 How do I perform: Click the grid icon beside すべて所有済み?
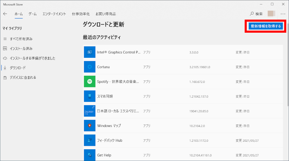pyautogui.click(x=5, y=39)
